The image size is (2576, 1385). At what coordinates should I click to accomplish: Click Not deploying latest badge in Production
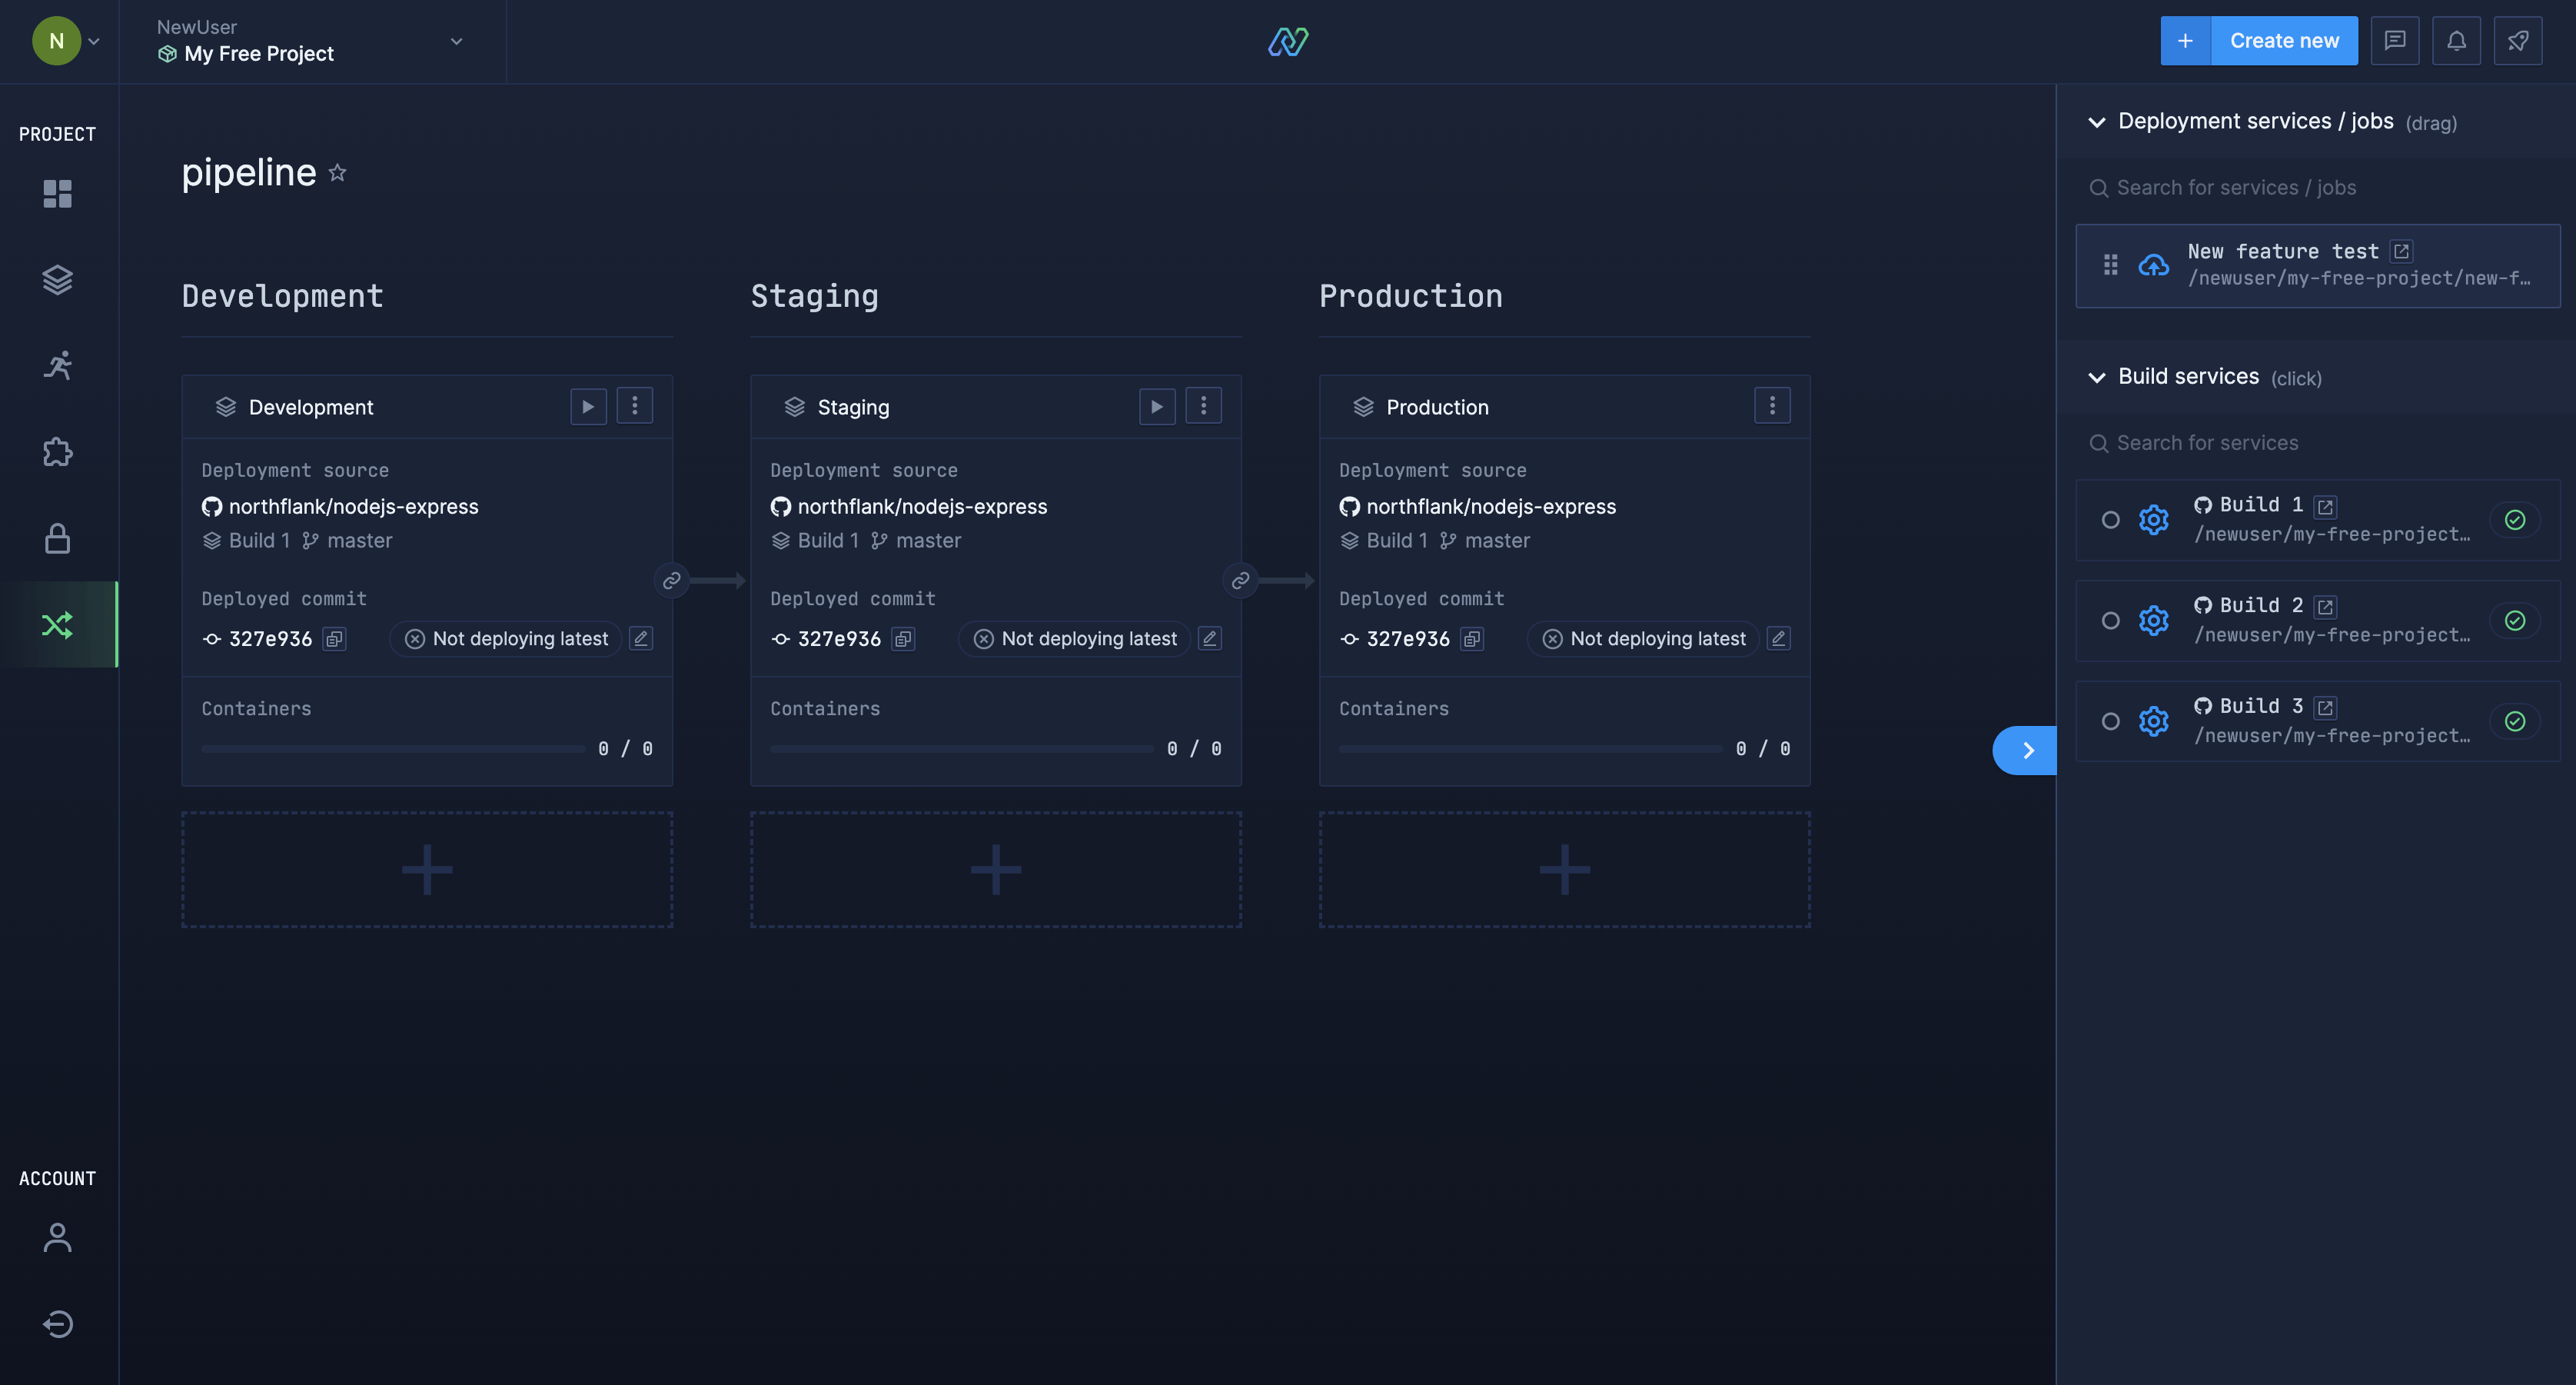point(1644,638)
